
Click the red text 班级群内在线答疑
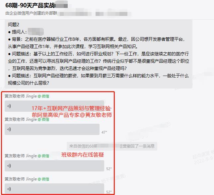pyautogui.click(x=83, y=155)
